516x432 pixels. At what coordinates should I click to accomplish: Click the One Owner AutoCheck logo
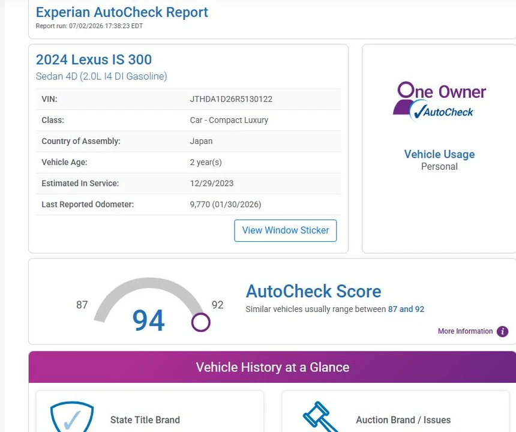tap(439, 101)
